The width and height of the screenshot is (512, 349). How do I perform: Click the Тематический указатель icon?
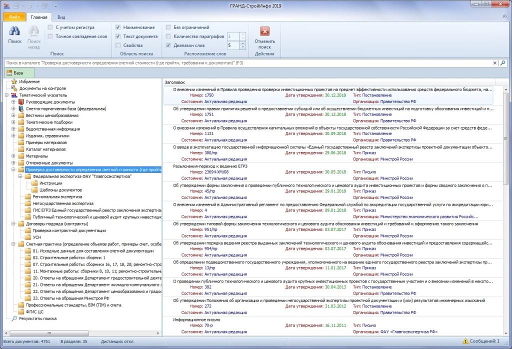point(14,95)
